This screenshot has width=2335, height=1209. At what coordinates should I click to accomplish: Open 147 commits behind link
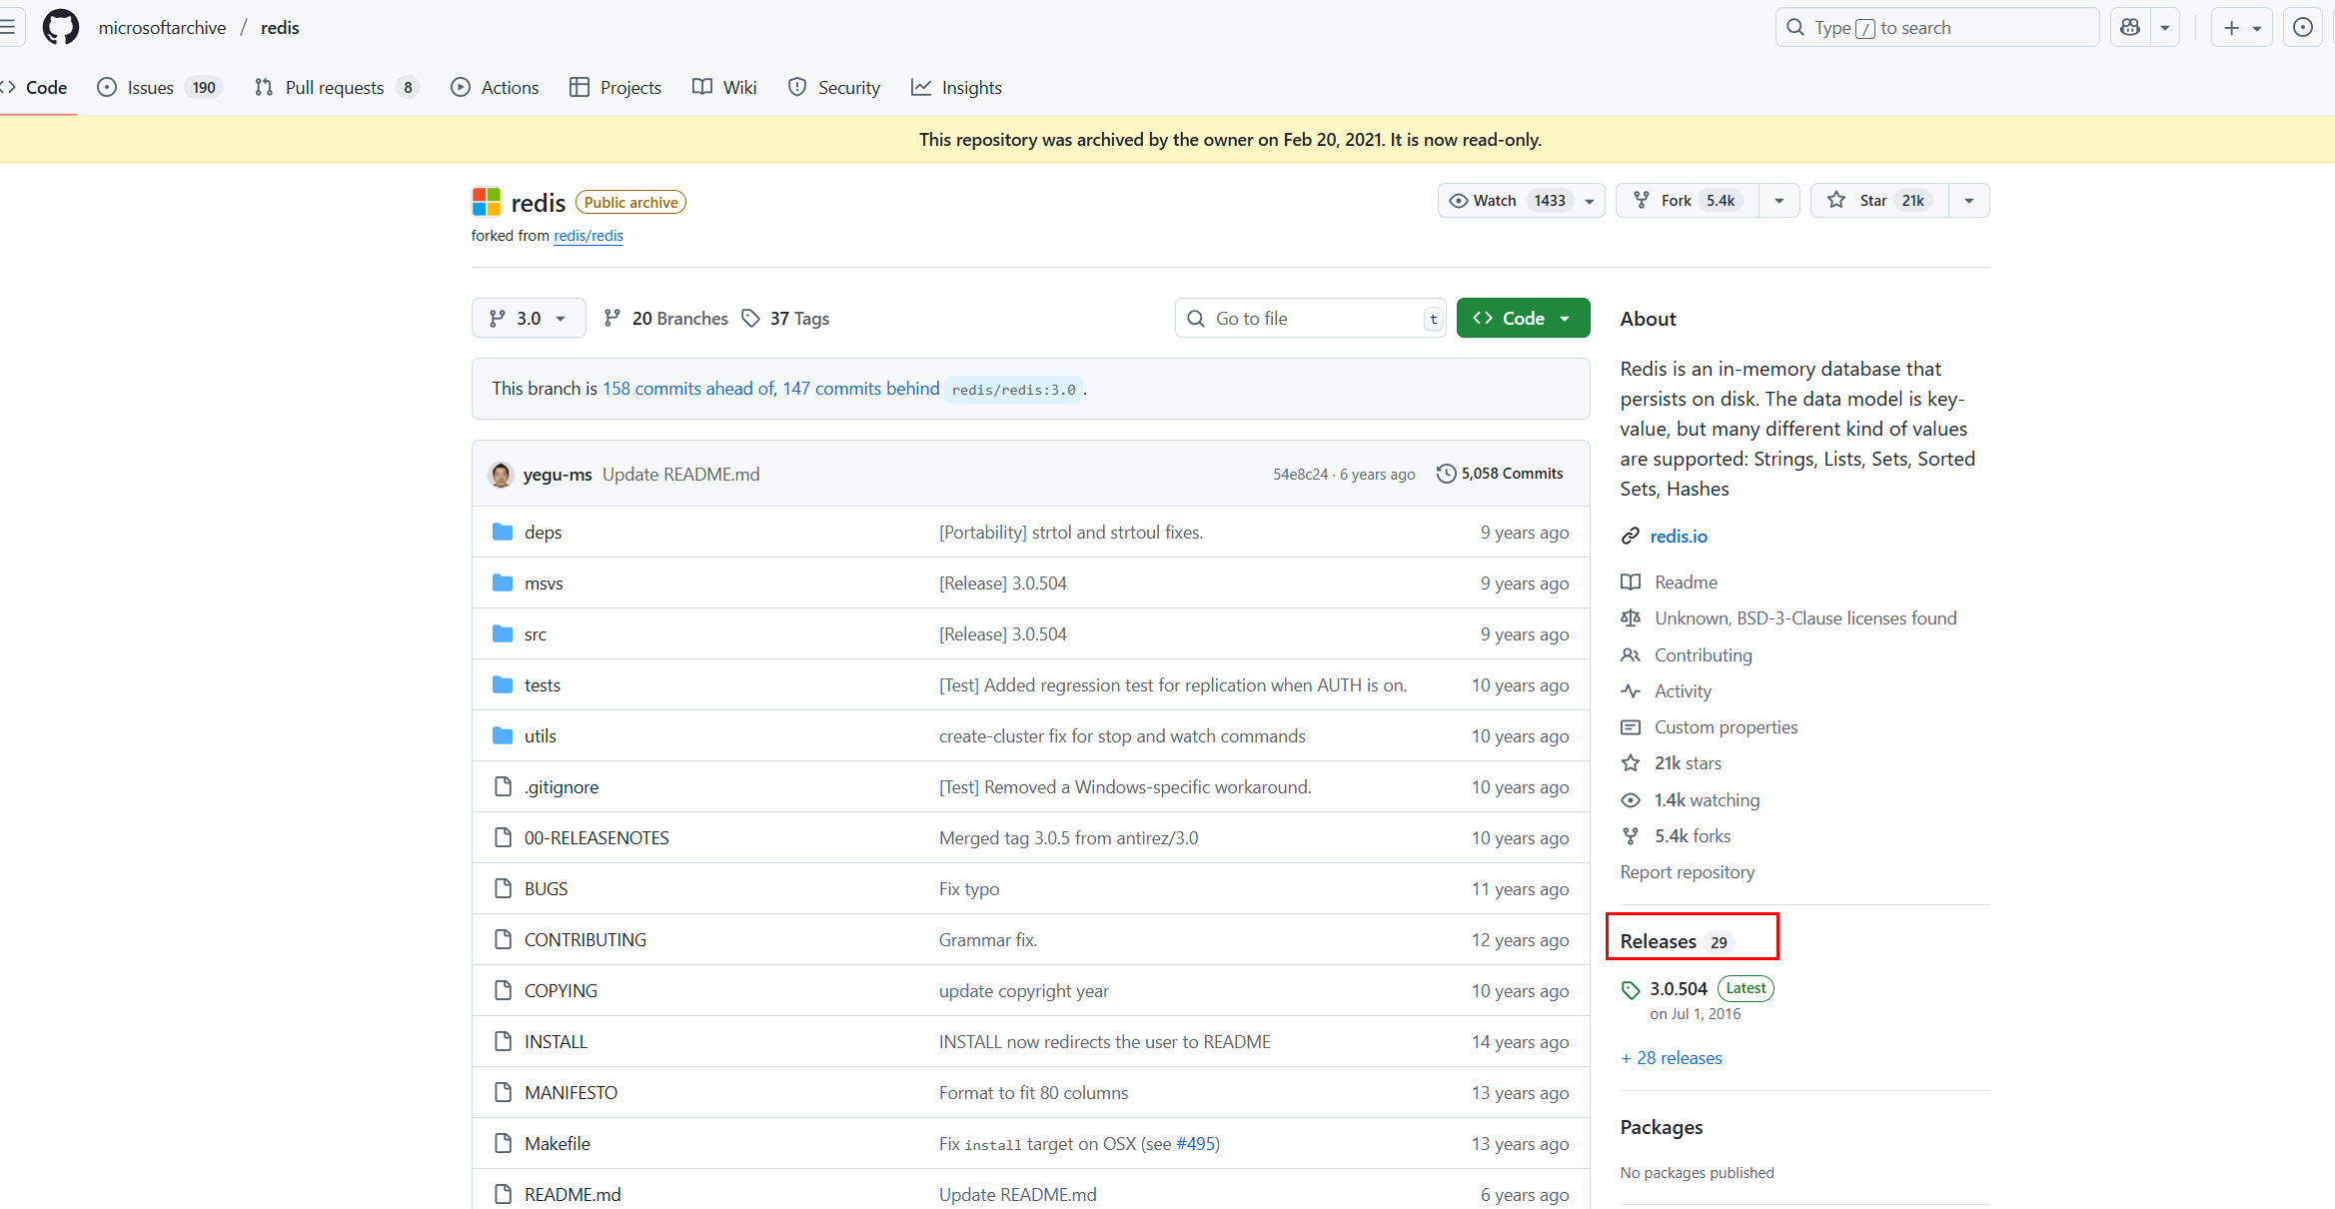[861, 388]
